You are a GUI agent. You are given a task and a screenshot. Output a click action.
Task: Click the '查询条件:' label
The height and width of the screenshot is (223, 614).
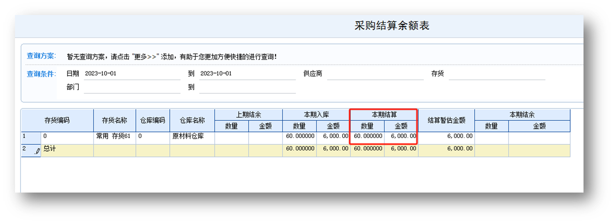[41, 74]
